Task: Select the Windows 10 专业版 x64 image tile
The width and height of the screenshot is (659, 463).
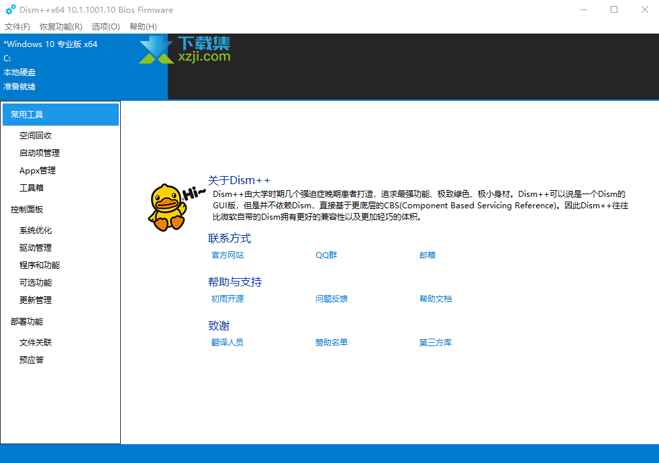Action: (84, 67)
